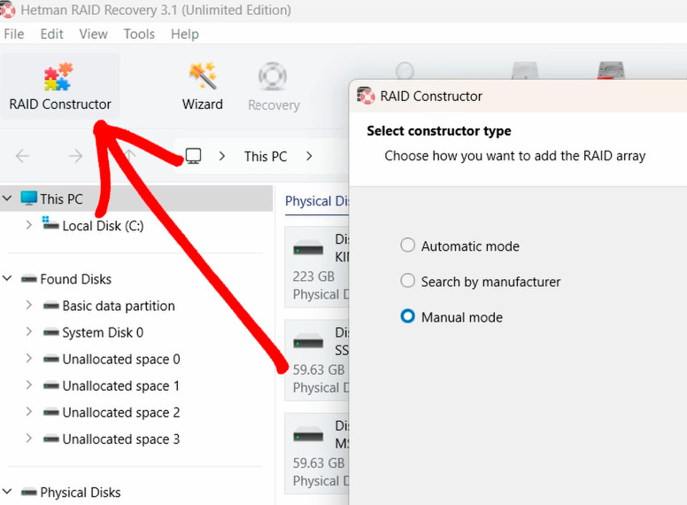Select This PC monitor icon in tree

point(29,198)
